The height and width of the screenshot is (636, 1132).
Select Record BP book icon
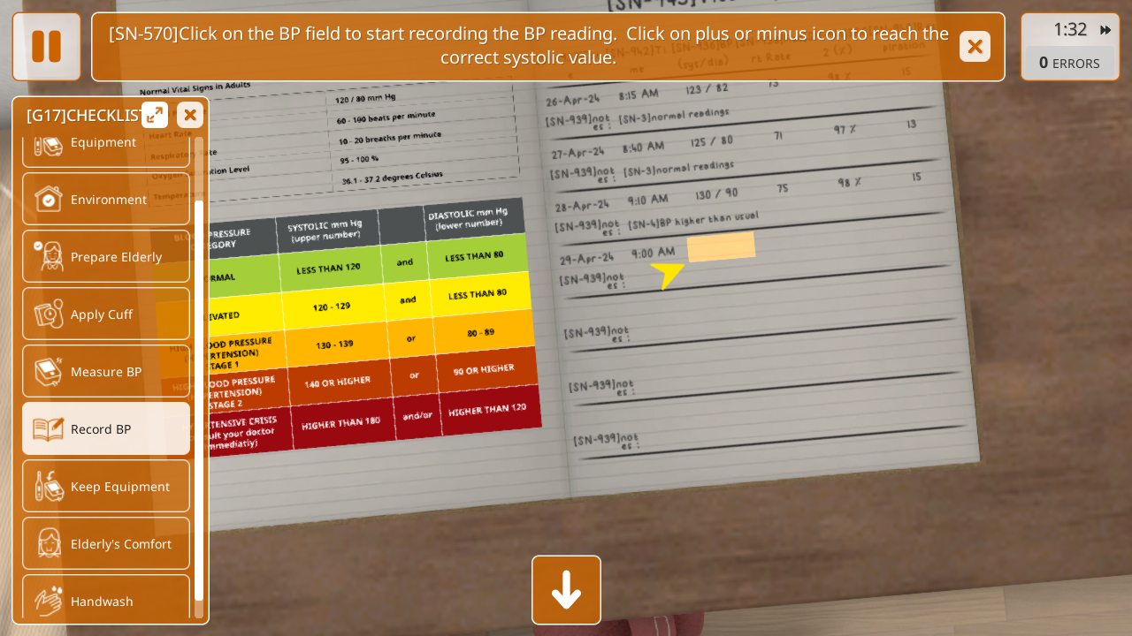click(x=48, y=429)
